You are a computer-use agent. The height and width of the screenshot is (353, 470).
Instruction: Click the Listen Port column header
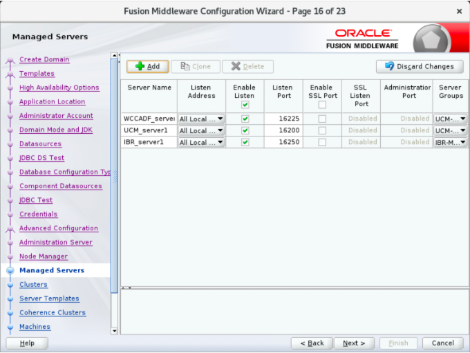click(x=283, y=96)
